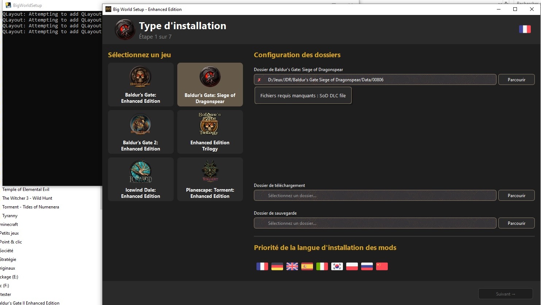Pick the Enhanced Edition Trilogy game card
The height and width of the screenshot is (305, 541).
coord(210,132)
